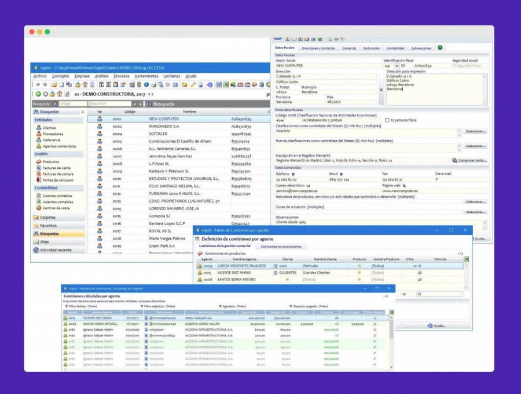
Task: Open Clientes in Entidades list
Action: coord(49,128)
